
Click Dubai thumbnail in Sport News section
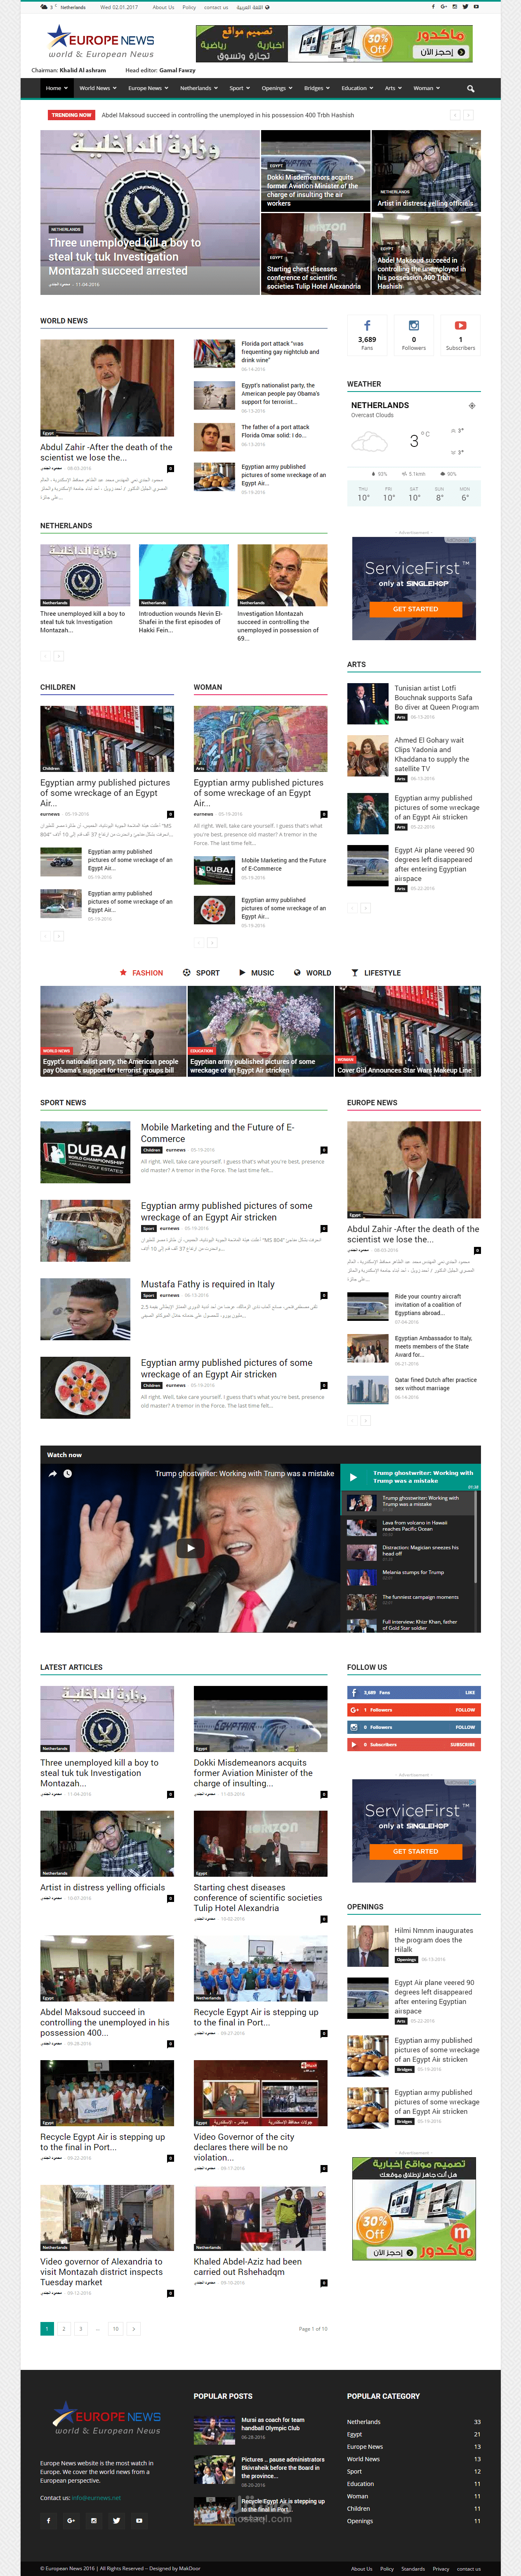click(85, 1152)
